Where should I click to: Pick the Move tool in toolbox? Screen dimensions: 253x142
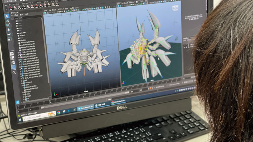pos(9,30)
